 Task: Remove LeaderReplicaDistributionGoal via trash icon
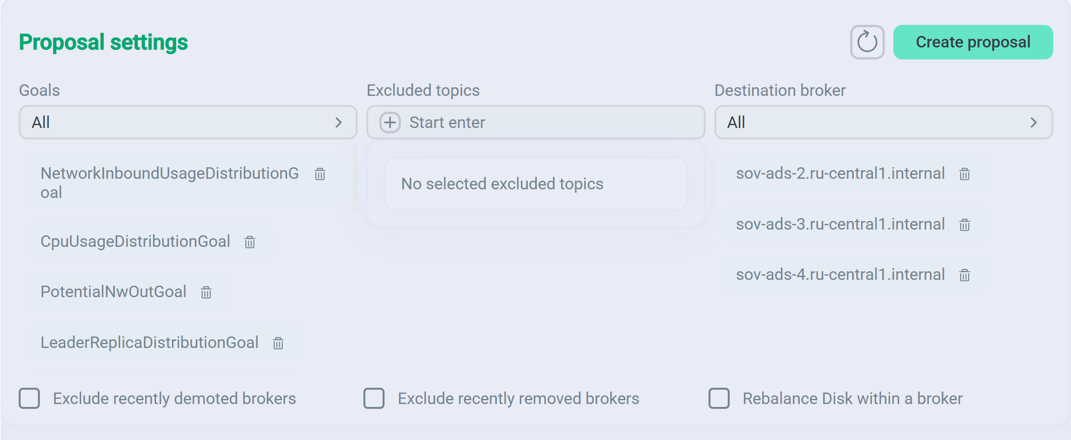[x=277, y=344]
